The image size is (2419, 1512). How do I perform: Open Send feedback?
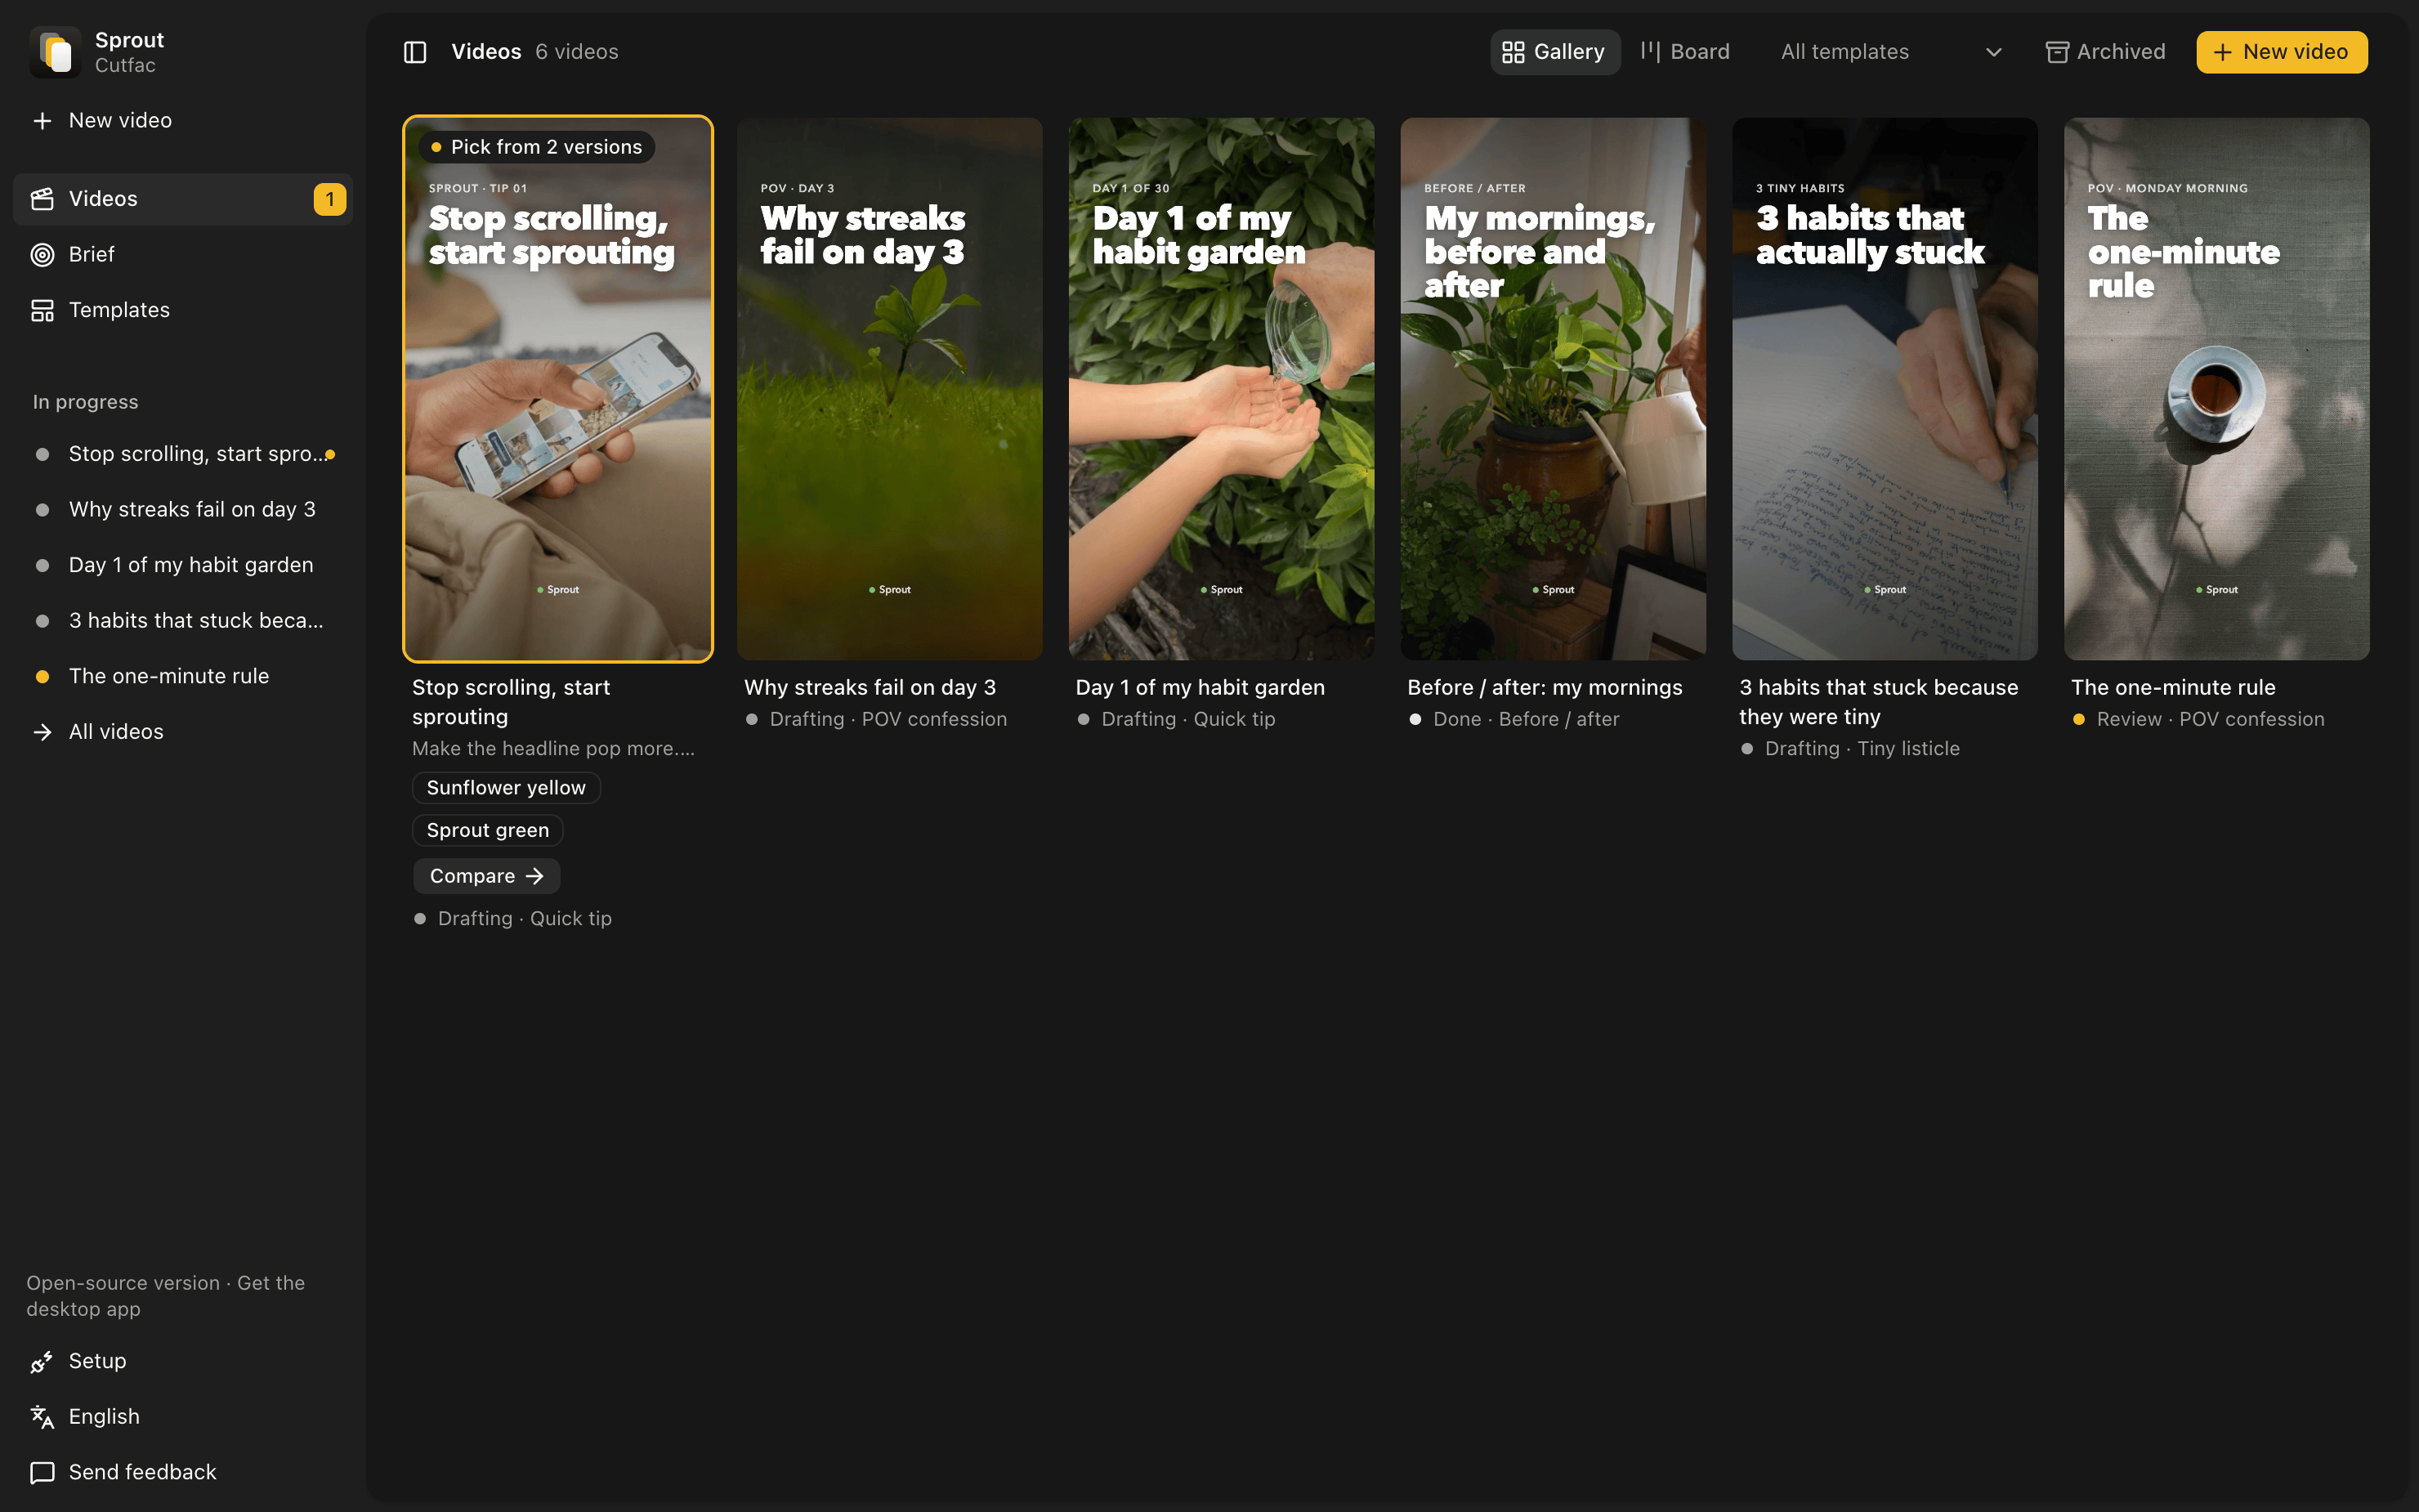(x=183, y=1472)
